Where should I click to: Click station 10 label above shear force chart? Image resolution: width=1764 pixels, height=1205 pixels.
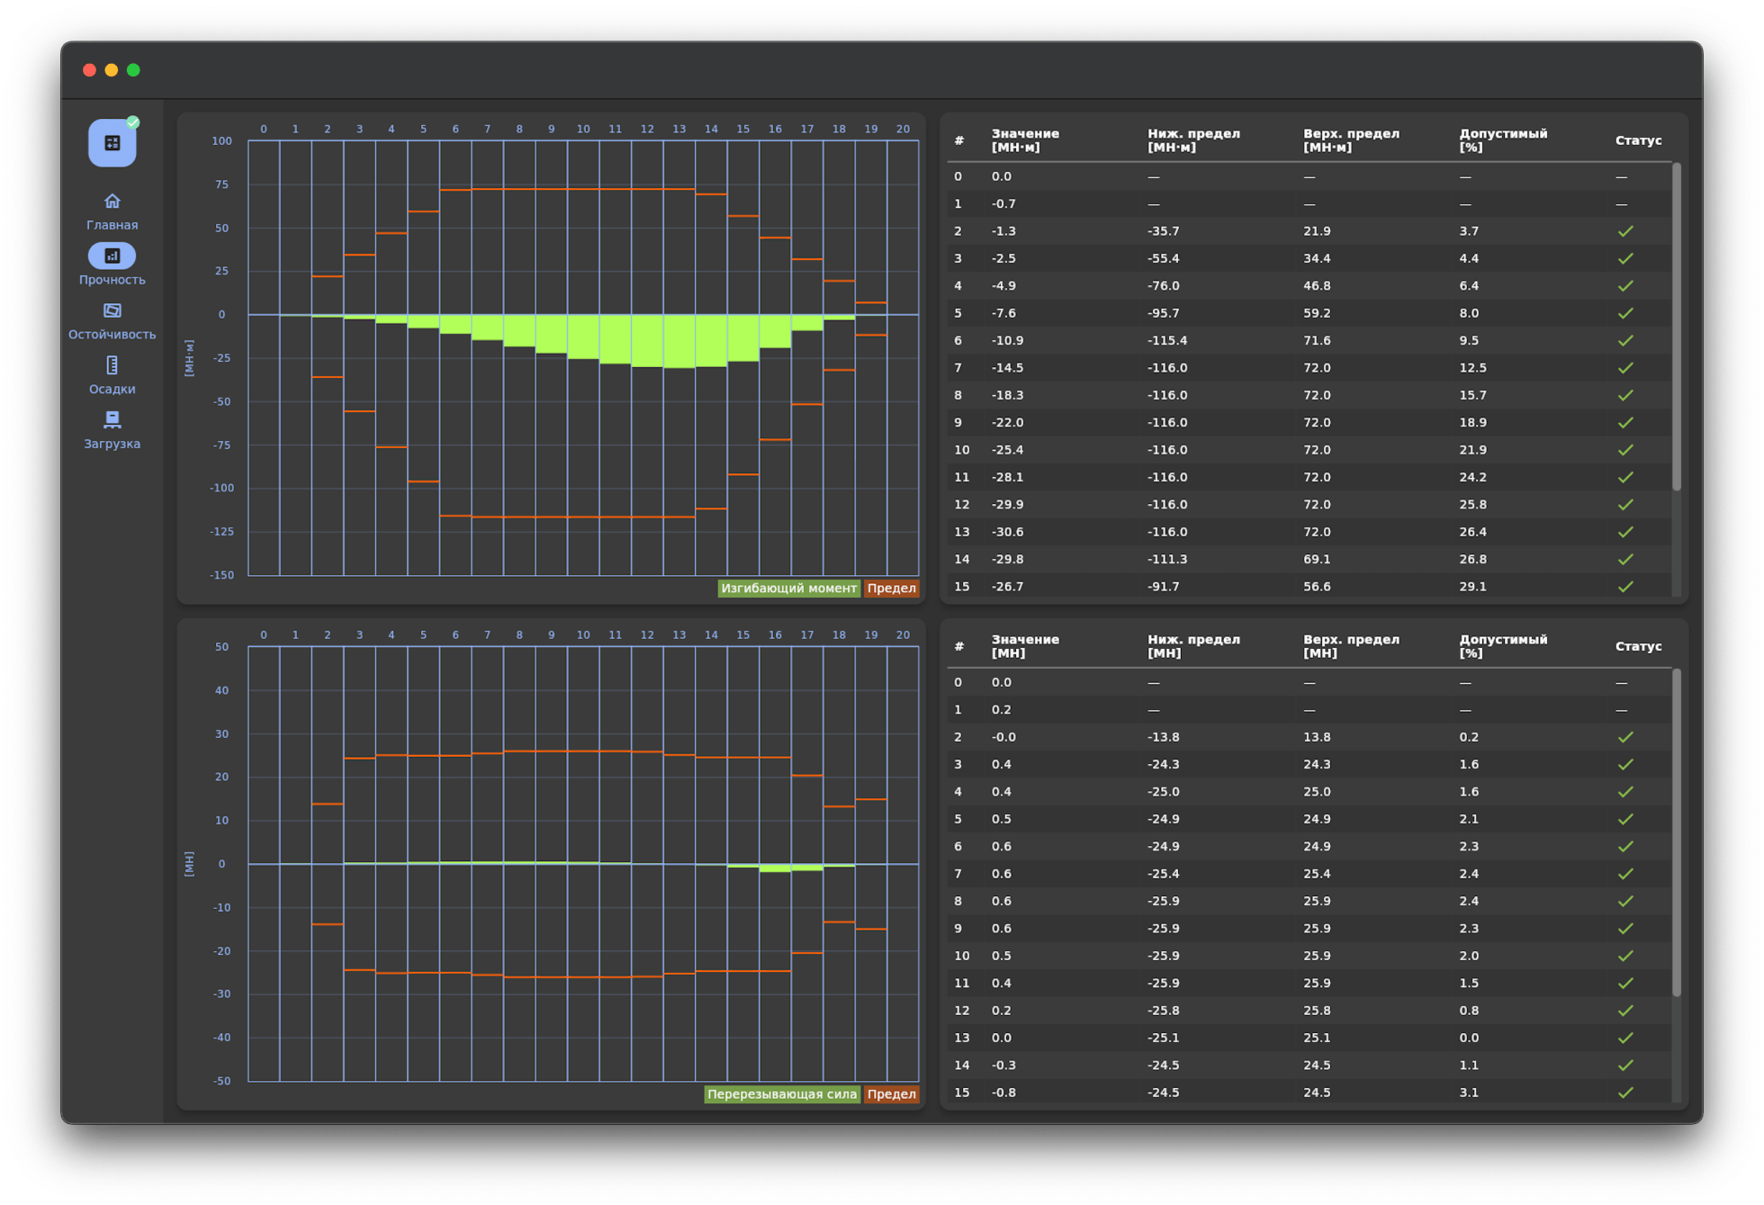tap(583, 635)
